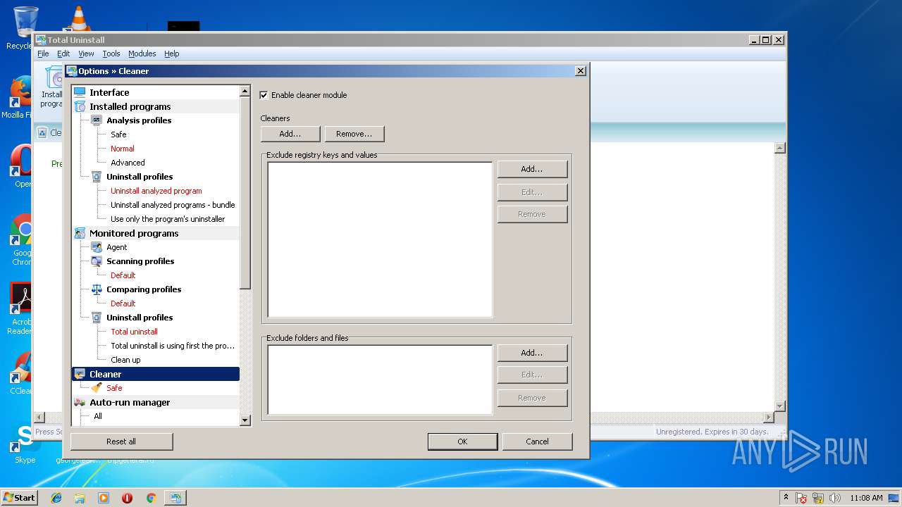Screen dimensions: 902x507
Task: Click the Agent icon in tree
Action: pos(97,247)
